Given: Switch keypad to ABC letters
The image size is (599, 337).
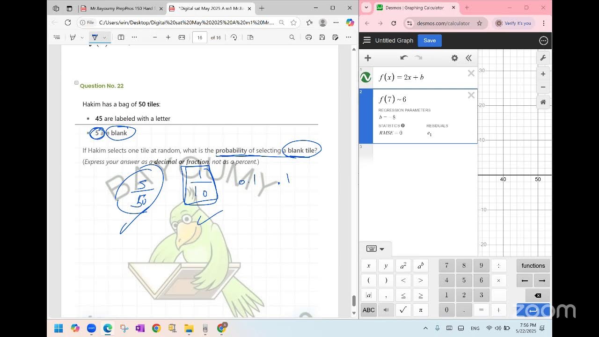Looking at the screenshot, I should click(369, 310).
